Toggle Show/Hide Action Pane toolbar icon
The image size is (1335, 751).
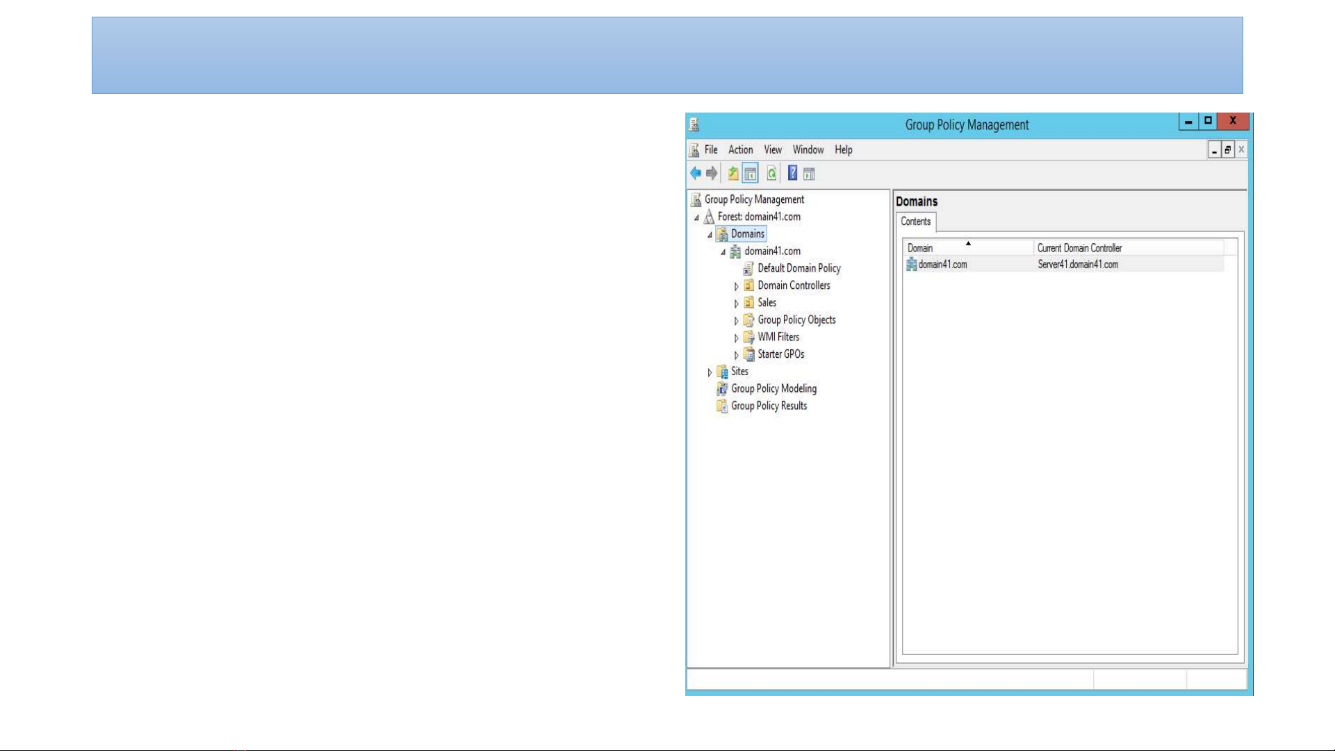point(809,174)
